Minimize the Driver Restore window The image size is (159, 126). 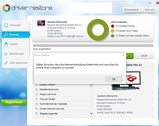point(150,3)
